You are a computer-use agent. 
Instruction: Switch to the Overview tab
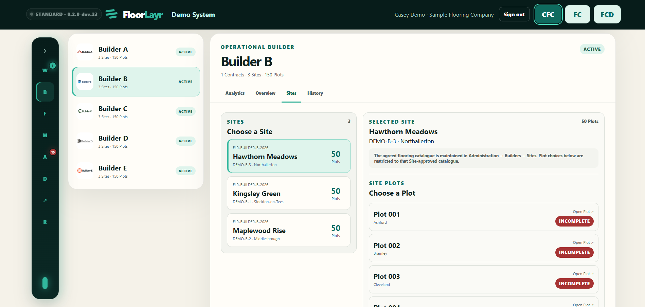[x=266, y=93]
